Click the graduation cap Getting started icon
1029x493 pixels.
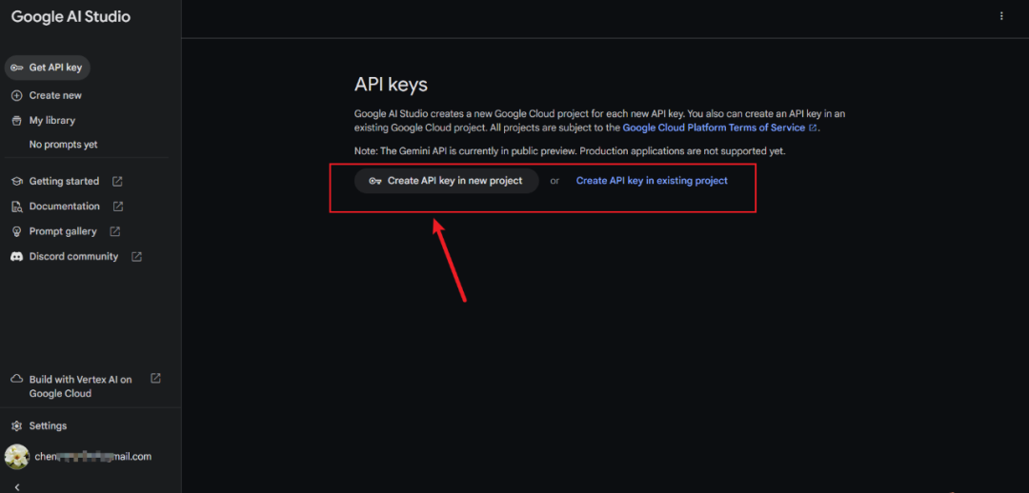pos(17,181)
